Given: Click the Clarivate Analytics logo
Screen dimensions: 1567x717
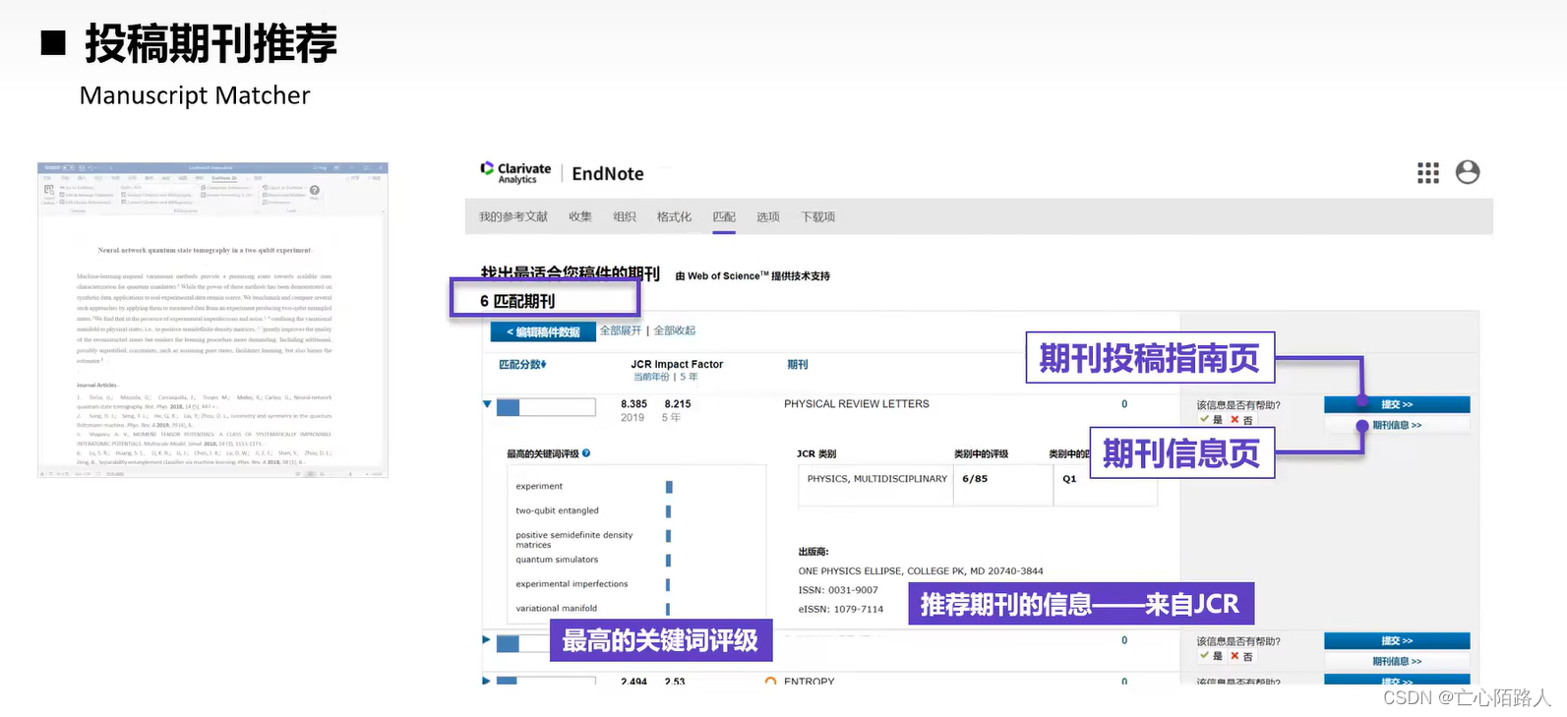Looking at the screenshot, I should [x=515, y=173].
